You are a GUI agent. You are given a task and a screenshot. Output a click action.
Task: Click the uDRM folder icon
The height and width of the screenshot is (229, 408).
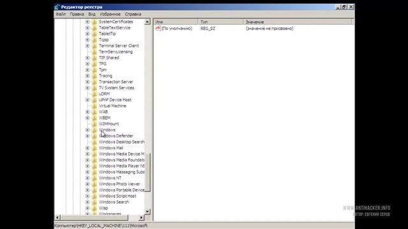[94, 94]
